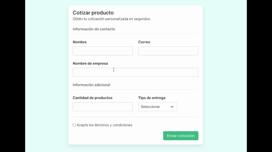
Task: Click the 'Nombre' field label
Action: 79,42
